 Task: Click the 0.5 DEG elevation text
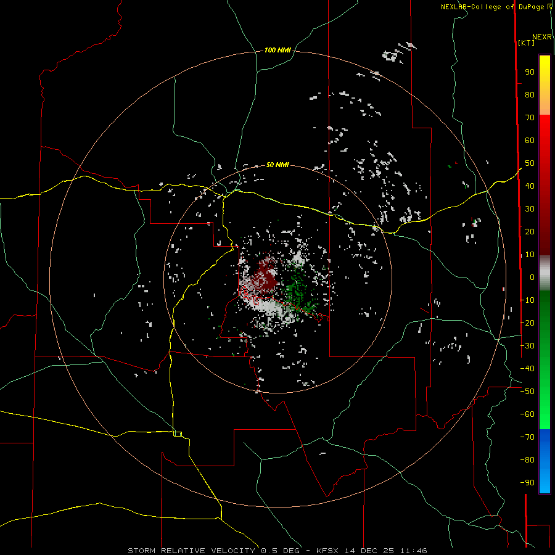point(281,551)
